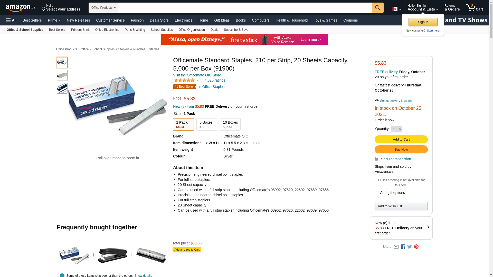Open the All hamburger menu
The image size is (493, 277).
[11, 20]
